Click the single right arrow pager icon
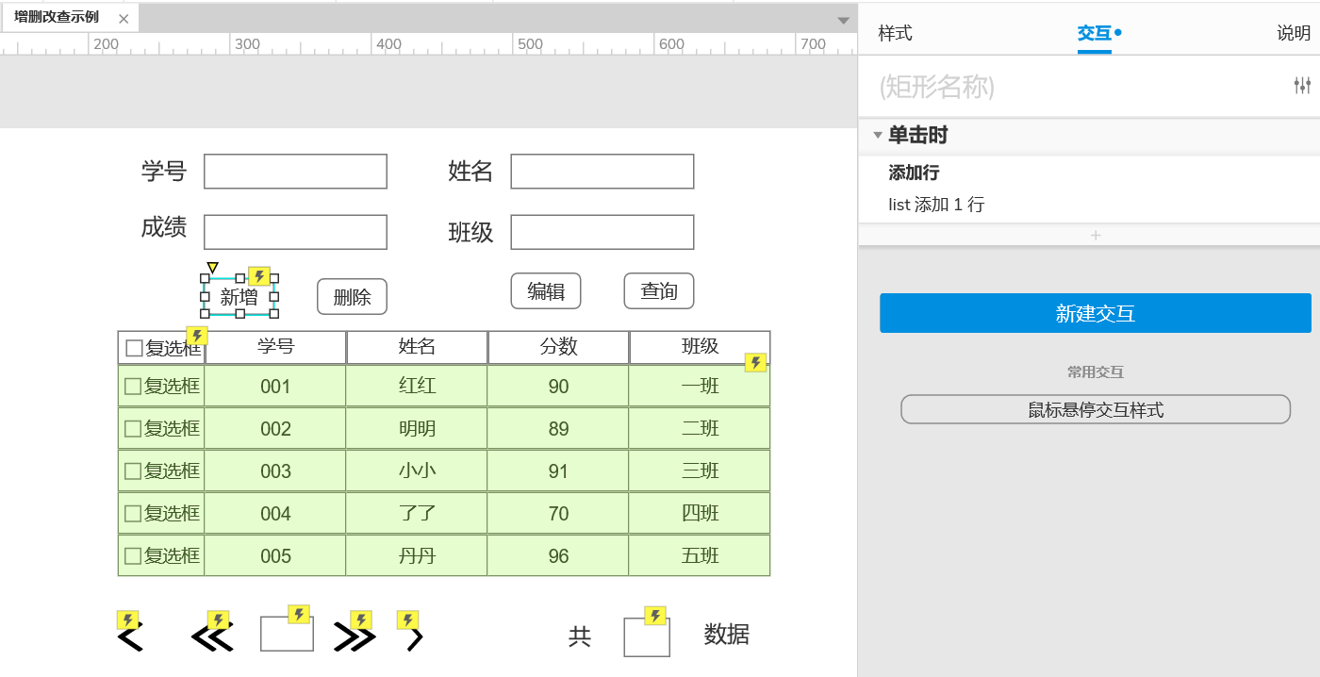The height and width of the screenshot is (677, 1320). click(x=414, y=638)
